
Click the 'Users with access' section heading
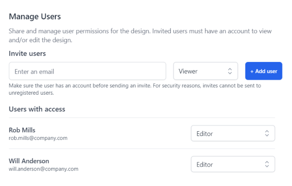(x=37, y=109)
